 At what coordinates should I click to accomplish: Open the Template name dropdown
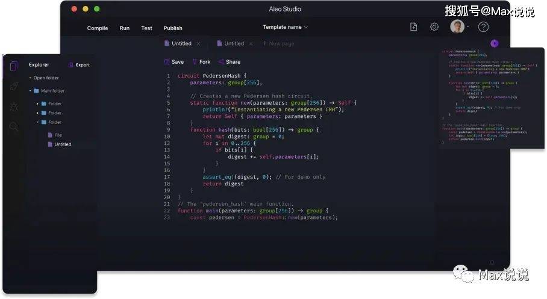point(285,27)
